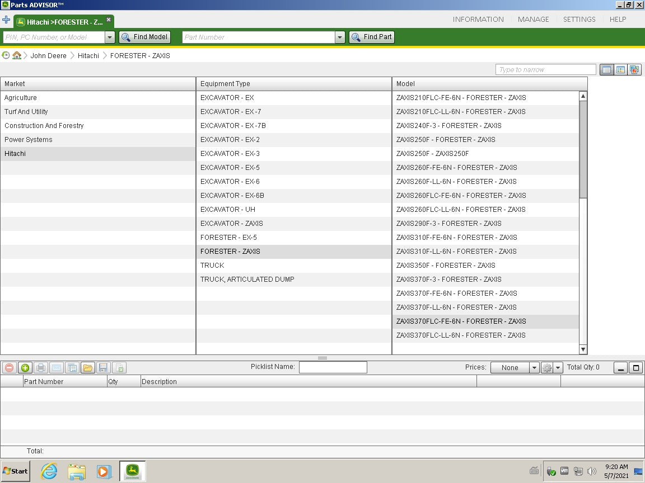645x483 pixels.
Task: Click the Find Part button
Action: 372,37
